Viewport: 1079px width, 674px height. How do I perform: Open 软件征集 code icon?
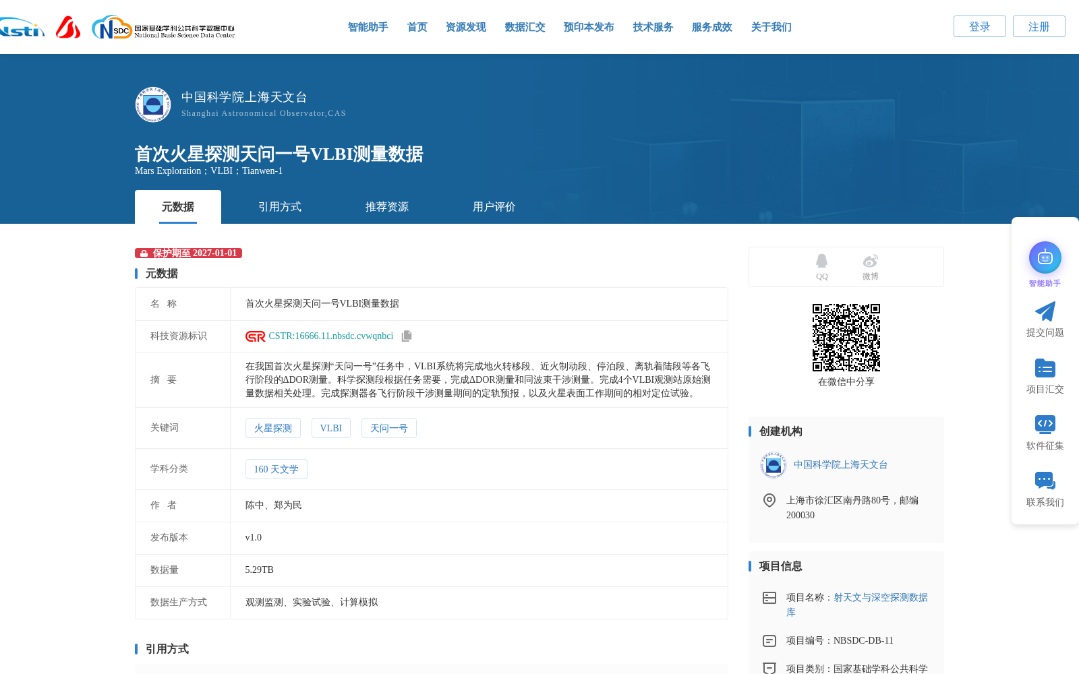point(1045,424)
